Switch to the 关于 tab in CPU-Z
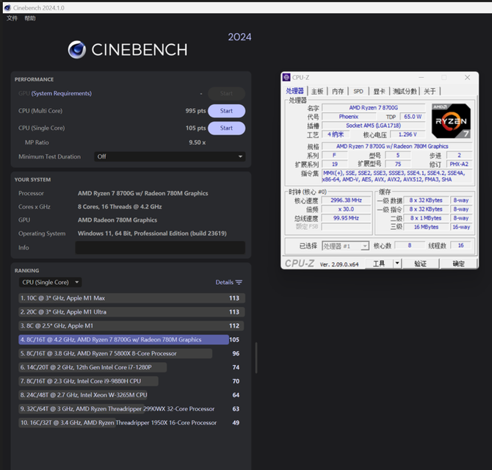This screenshot has width=492, height=470. pos(430,91)
